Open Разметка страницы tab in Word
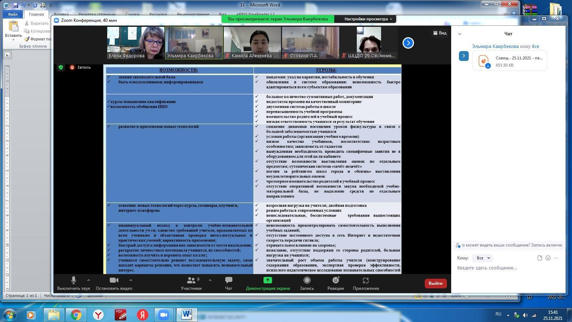 pyautogui.click(x=97, y=14)
